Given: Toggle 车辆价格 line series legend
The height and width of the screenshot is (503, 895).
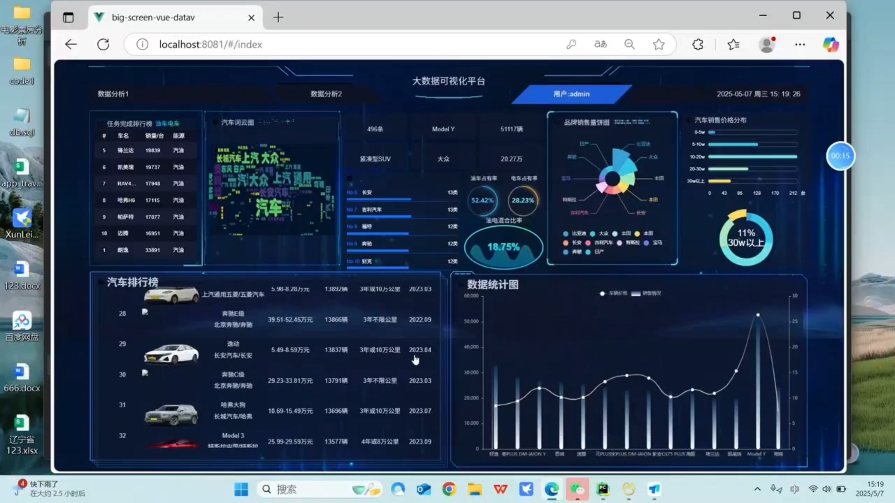Looking at the screenshot, I should tap(613, 293).
